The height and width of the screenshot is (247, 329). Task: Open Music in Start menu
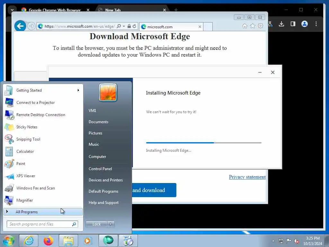94,144
